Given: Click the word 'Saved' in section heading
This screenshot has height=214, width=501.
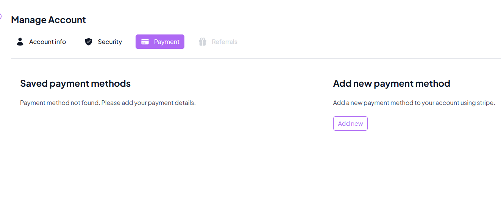Looking at the screenshot, I should pos(33,83).
